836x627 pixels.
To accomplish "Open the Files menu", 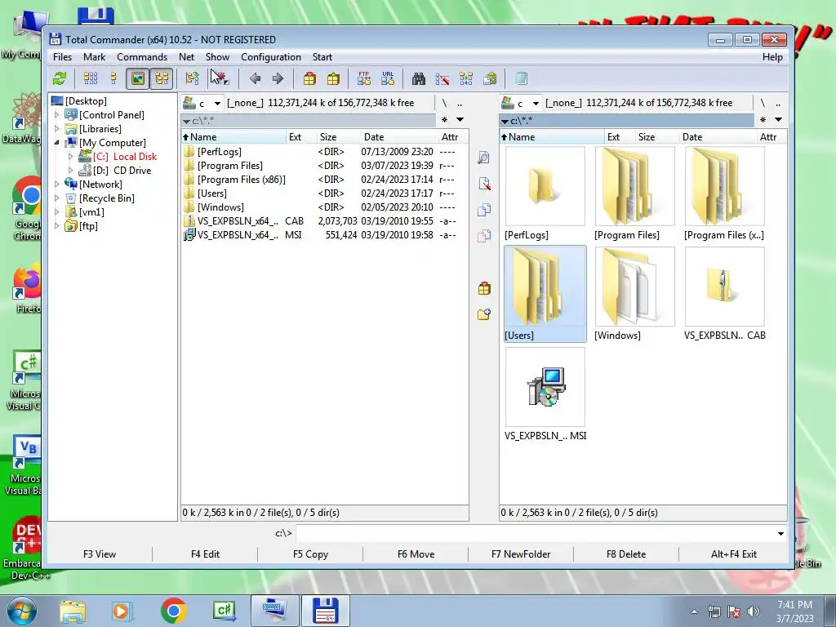I will [x=62, y=57].
